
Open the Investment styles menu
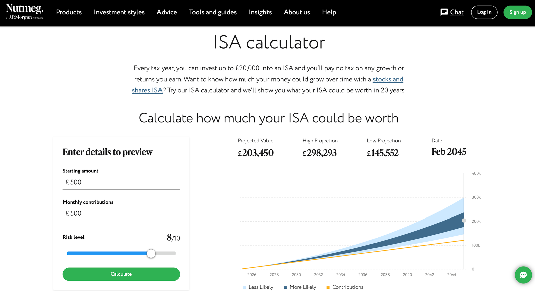point(119,12)
